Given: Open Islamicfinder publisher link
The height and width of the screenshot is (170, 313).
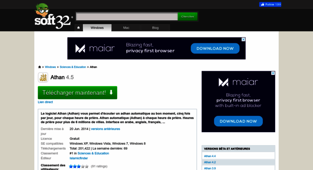Looking at the screenshot, I should pos(79,158).
